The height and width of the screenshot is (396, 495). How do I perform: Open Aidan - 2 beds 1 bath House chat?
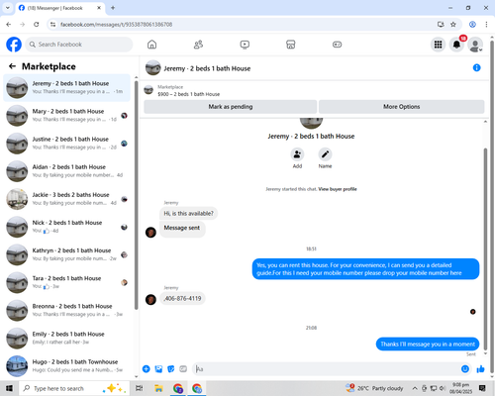pyautogui.click(x=66, y=171)
